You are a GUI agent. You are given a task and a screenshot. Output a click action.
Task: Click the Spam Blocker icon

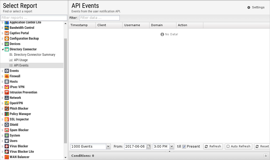pyautogui.click(x=6, y=130)
